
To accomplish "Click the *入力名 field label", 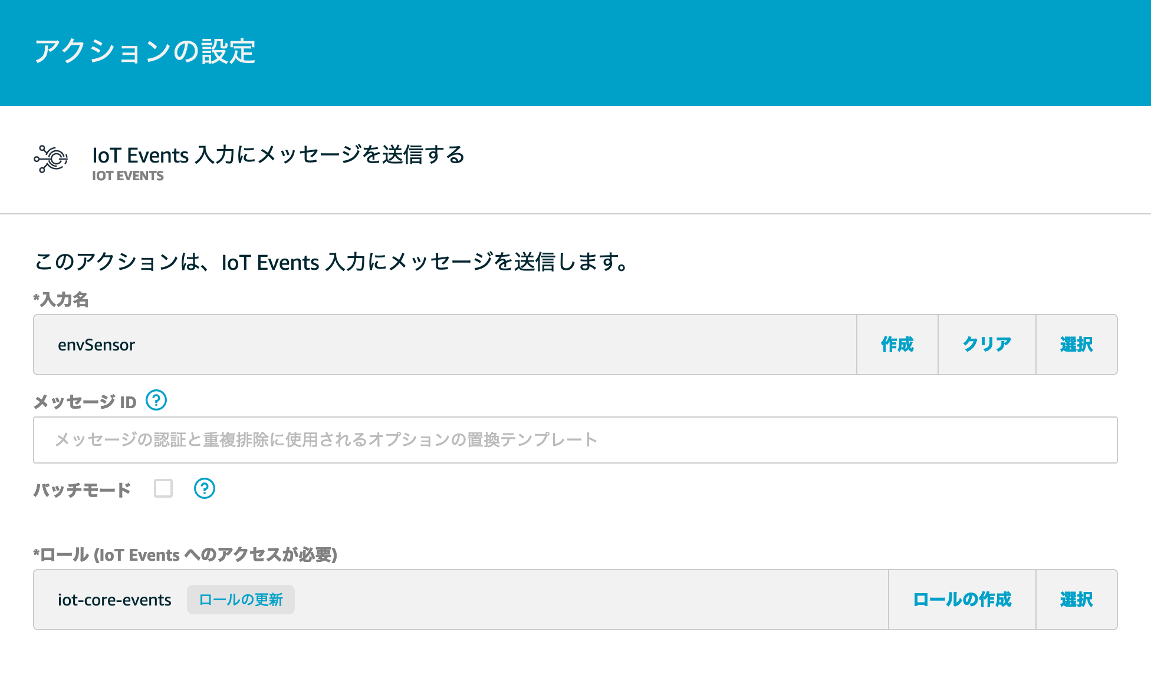I will (61, 300).
